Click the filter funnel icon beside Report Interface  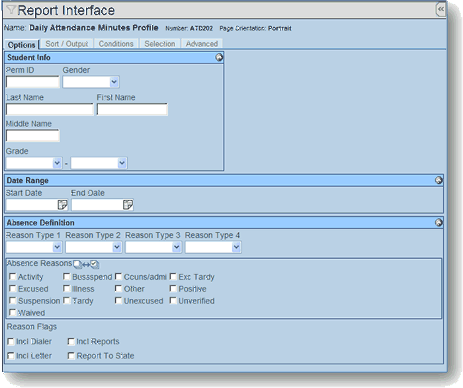(11, 10)
